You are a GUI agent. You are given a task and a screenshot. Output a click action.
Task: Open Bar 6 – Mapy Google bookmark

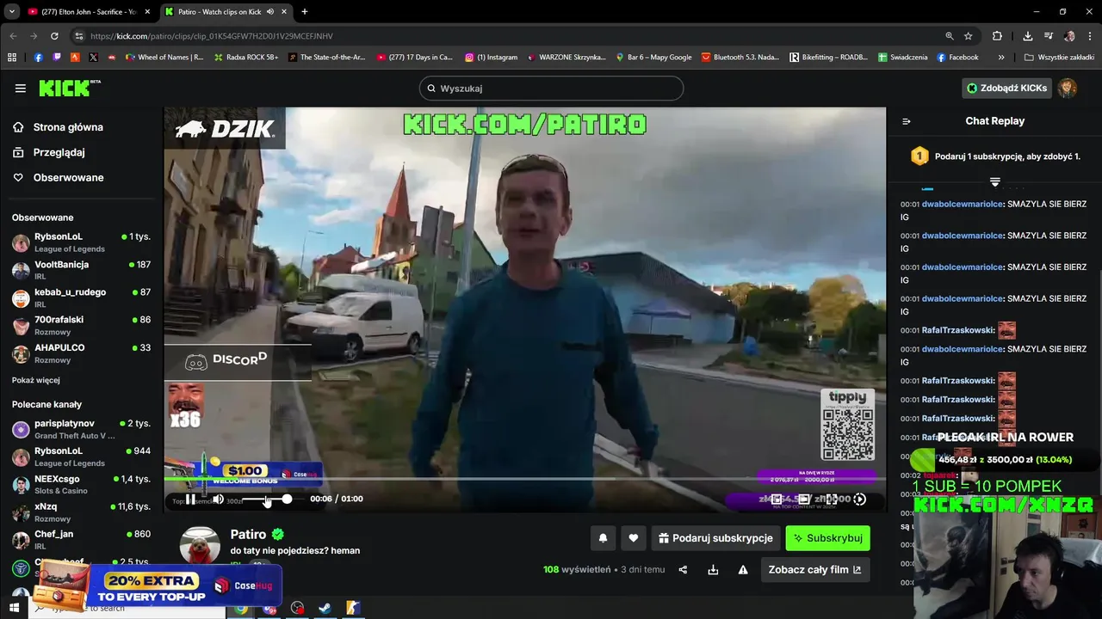[x=653, y=58]
